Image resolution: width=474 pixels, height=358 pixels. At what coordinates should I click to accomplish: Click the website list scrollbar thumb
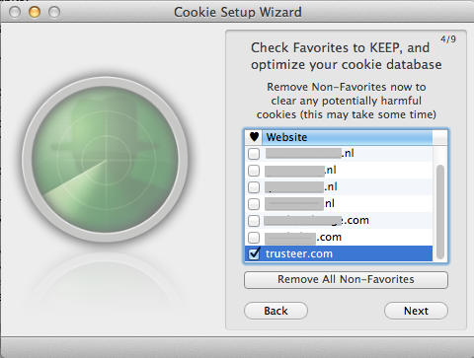point(440,212)
